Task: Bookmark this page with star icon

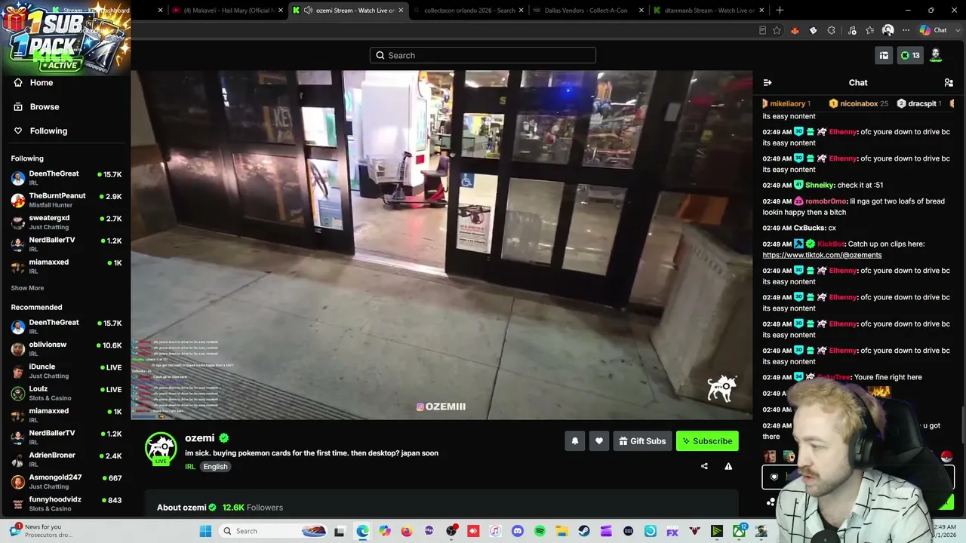Action: [777, 30]
